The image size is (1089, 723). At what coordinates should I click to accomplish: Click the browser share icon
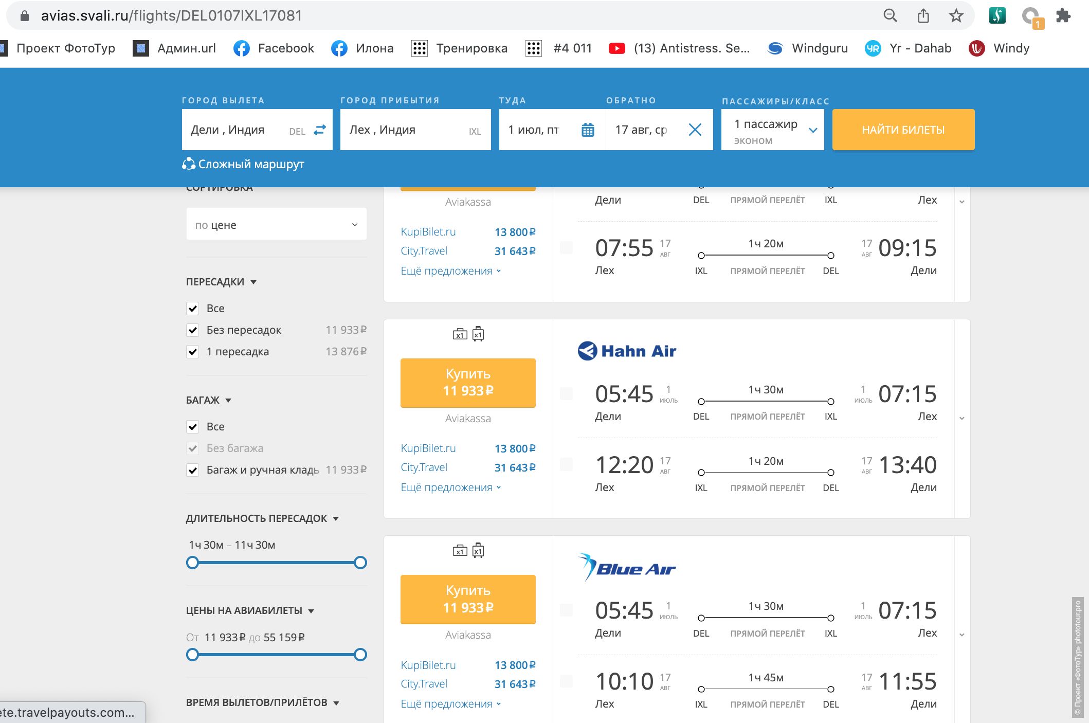(x=923, y=16)
